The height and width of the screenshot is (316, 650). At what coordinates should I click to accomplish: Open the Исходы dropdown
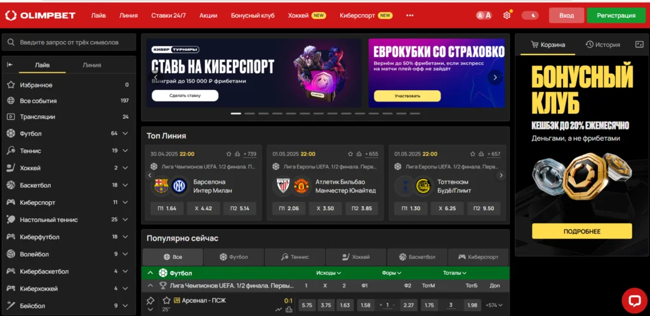328,273
